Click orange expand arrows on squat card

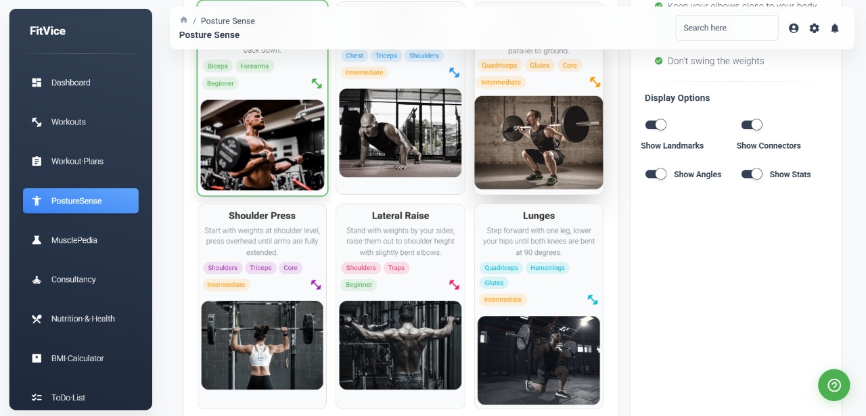[595, 82]
